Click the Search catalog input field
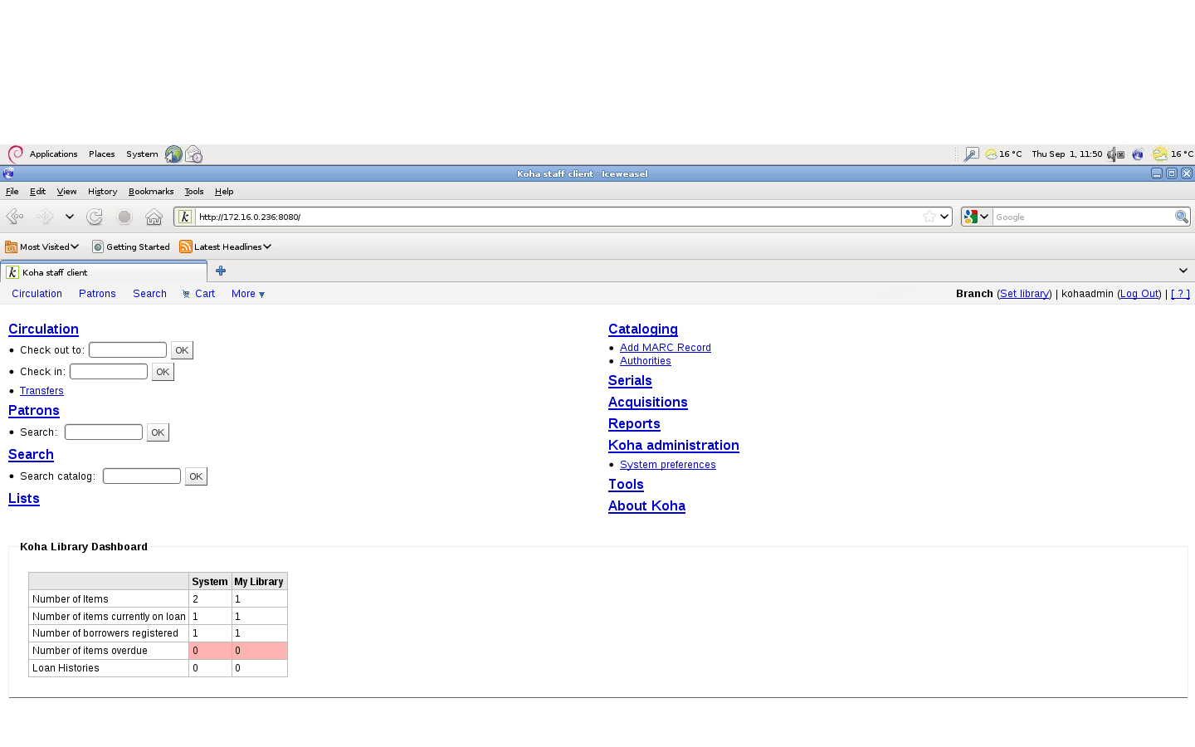The height and width of the screenshot is (747, 1195). click(142, 476)
